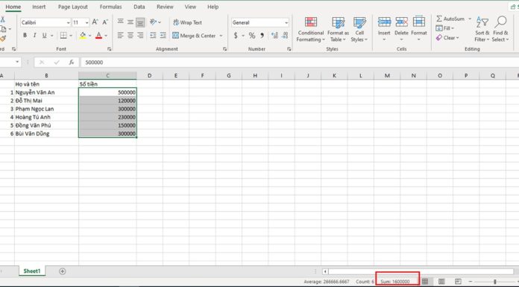Open font size dropdown

point(86,23)
